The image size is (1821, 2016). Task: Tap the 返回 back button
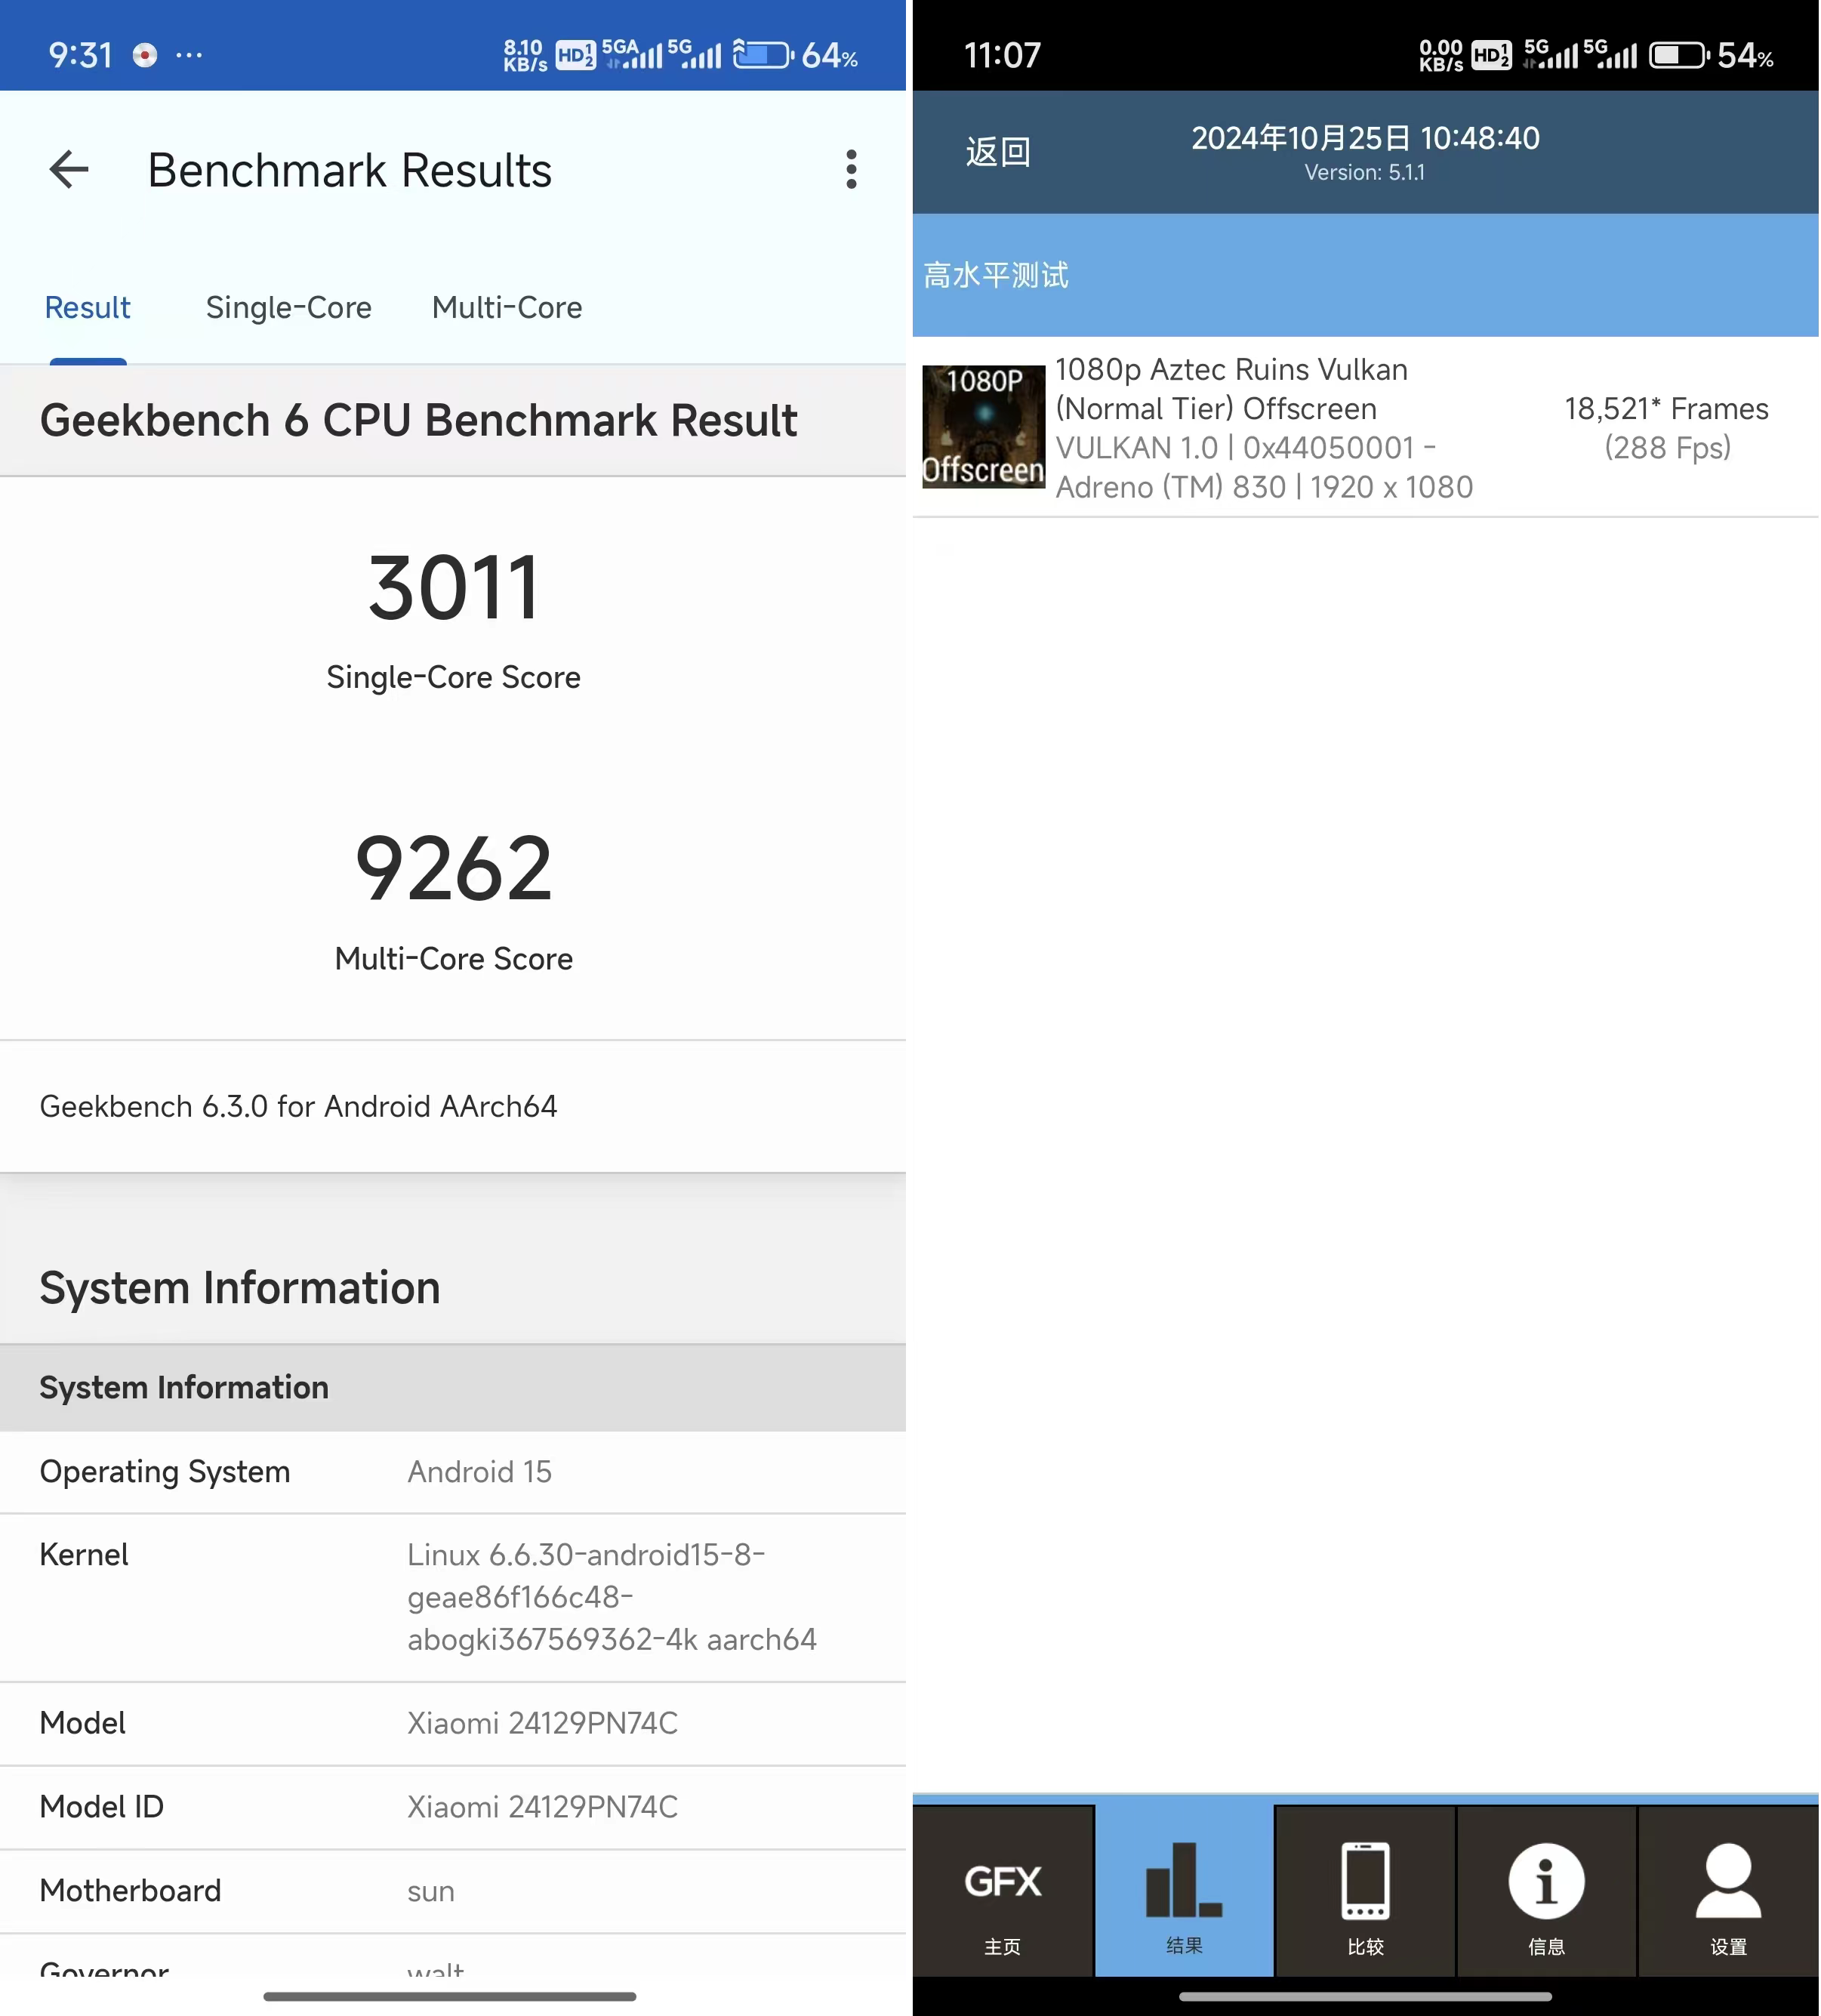click(x=997, y=151)
